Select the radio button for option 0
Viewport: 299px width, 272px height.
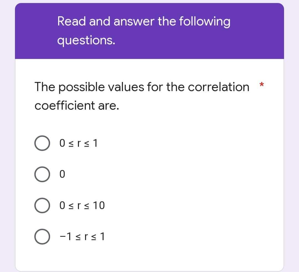(x=42, y=174)
